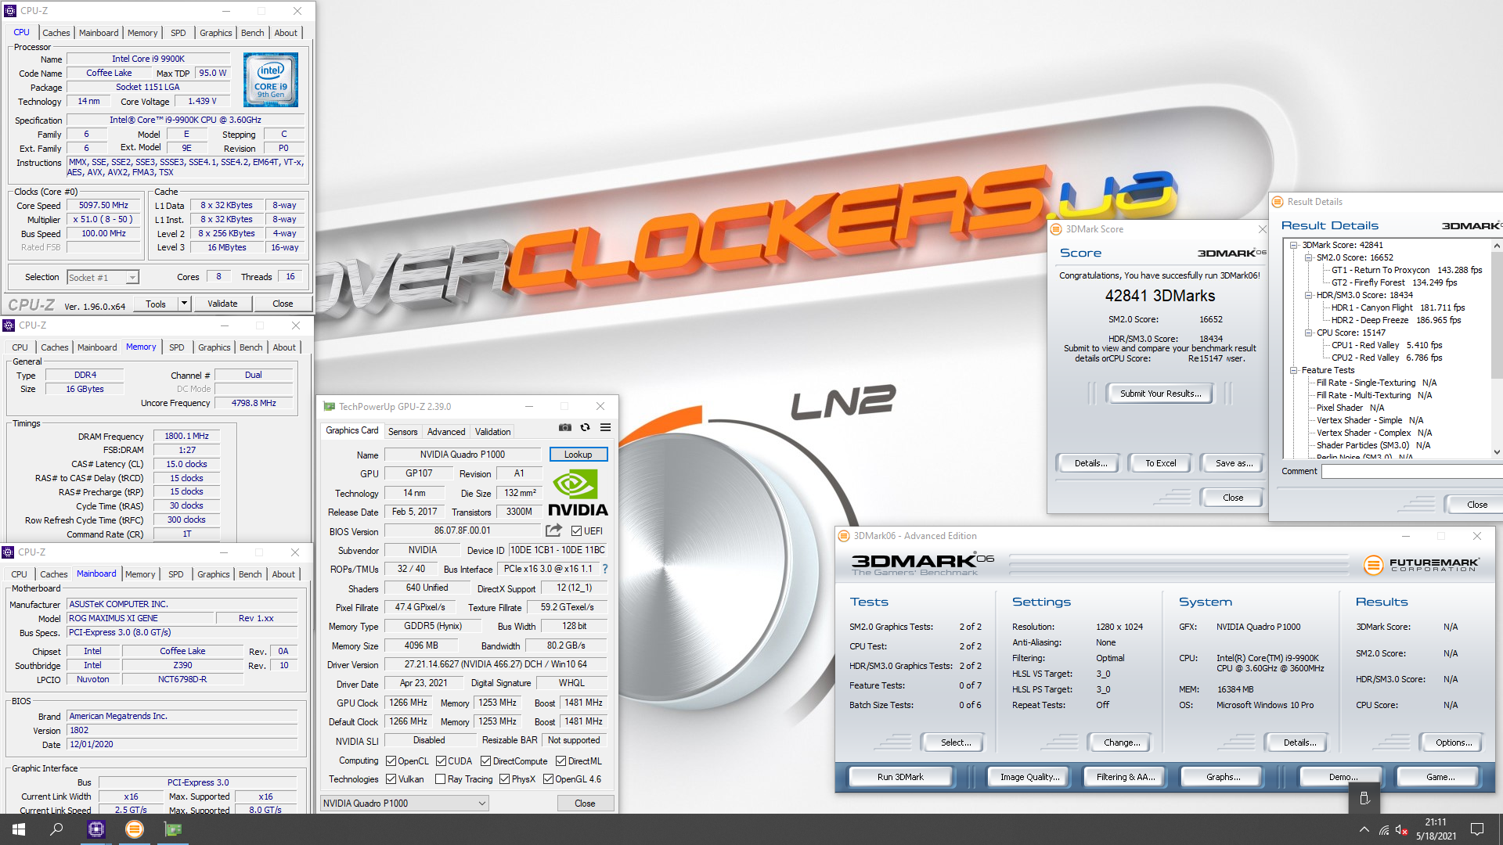Click the Result Details scrollbar up arrow
The height and width of the screenshot is (845, 1503).
point(1497,246)
